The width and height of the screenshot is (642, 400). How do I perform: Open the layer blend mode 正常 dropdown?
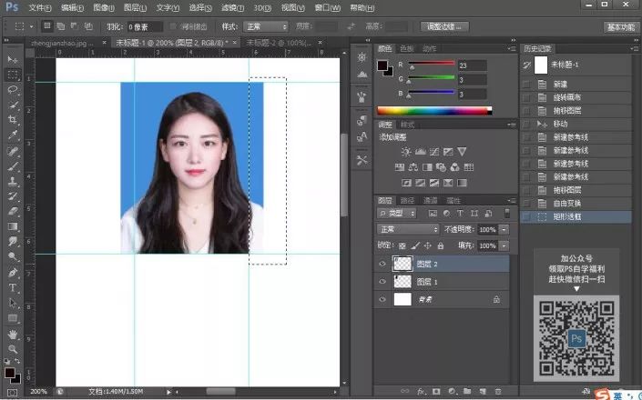tap(408, 229)
